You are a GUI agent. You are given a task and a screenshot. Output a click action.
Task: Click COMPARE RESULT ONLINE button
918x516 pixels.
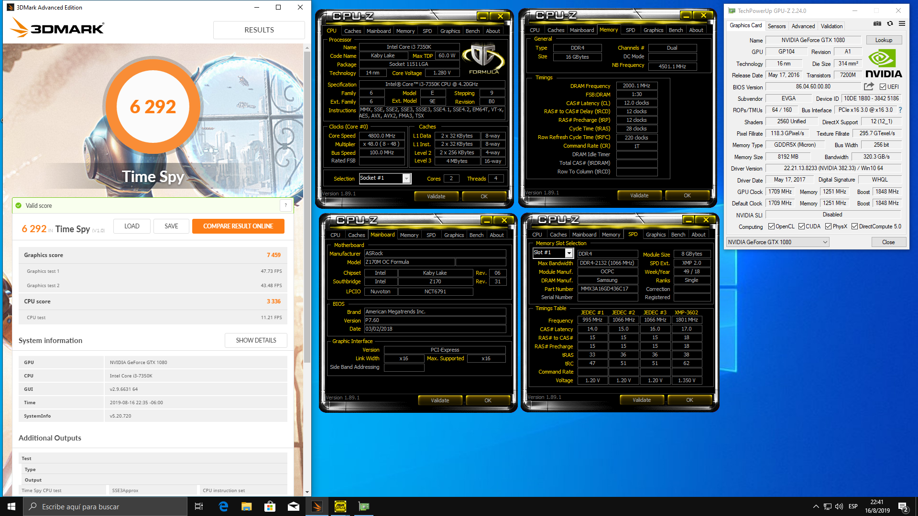238,226
